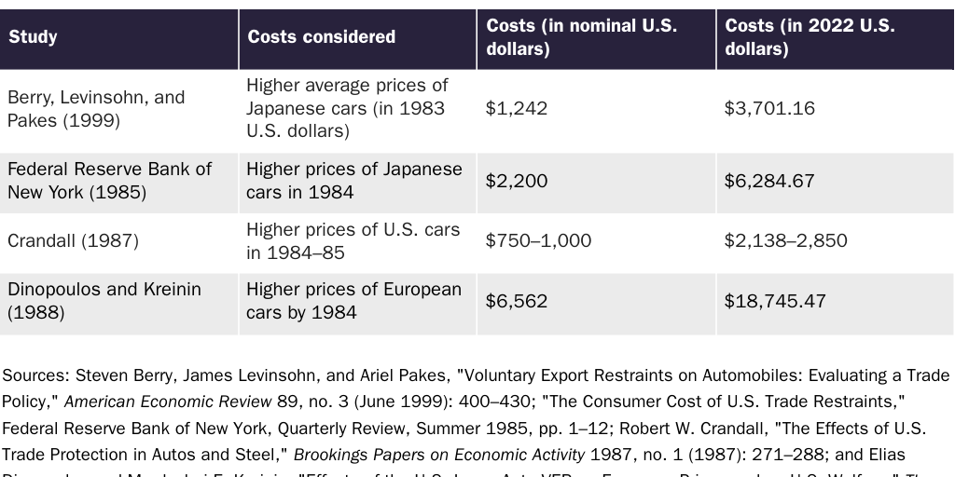
Task: Click the Study column header
Action: [x=34, y=37]
